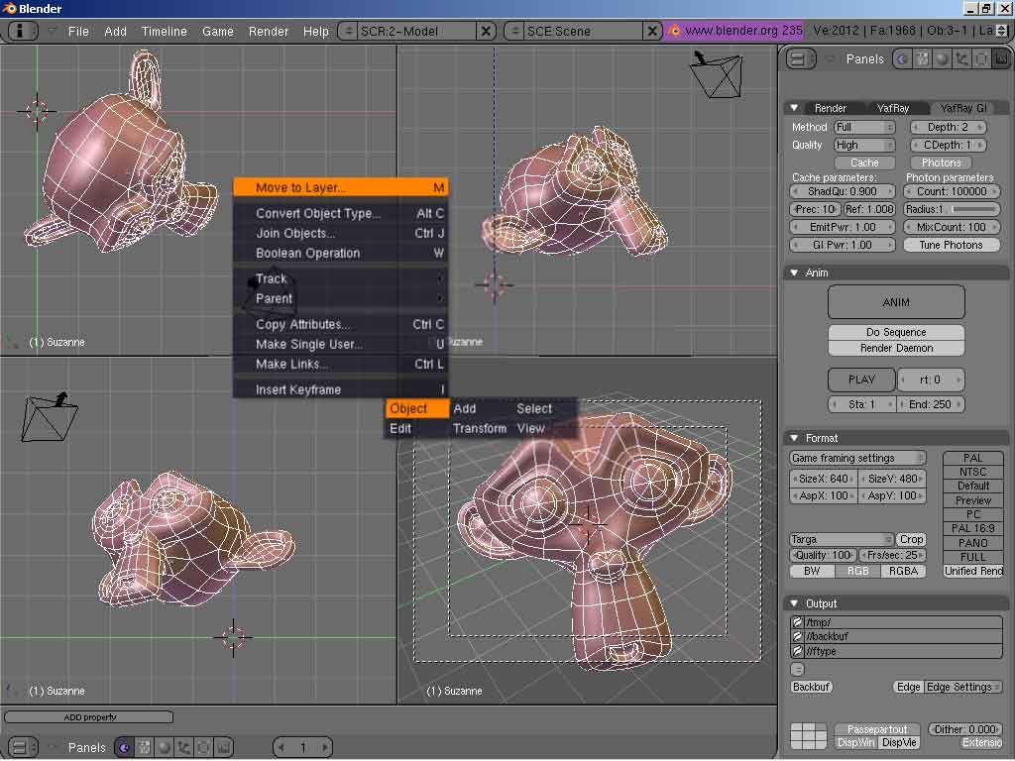Delete the SCE Scene with its X button
Viewport: 1015px width, 761px height.
pos(652,31)
